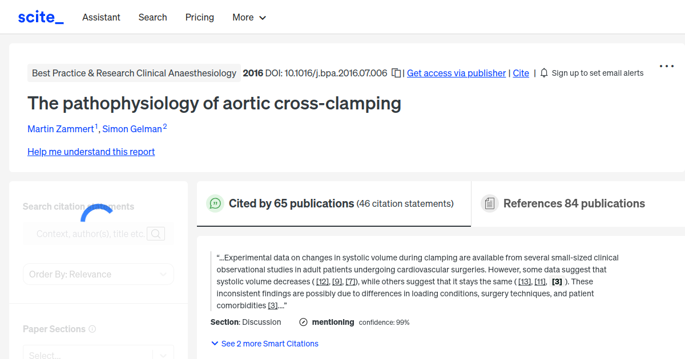Click the bell icon for email alerts

543,73
